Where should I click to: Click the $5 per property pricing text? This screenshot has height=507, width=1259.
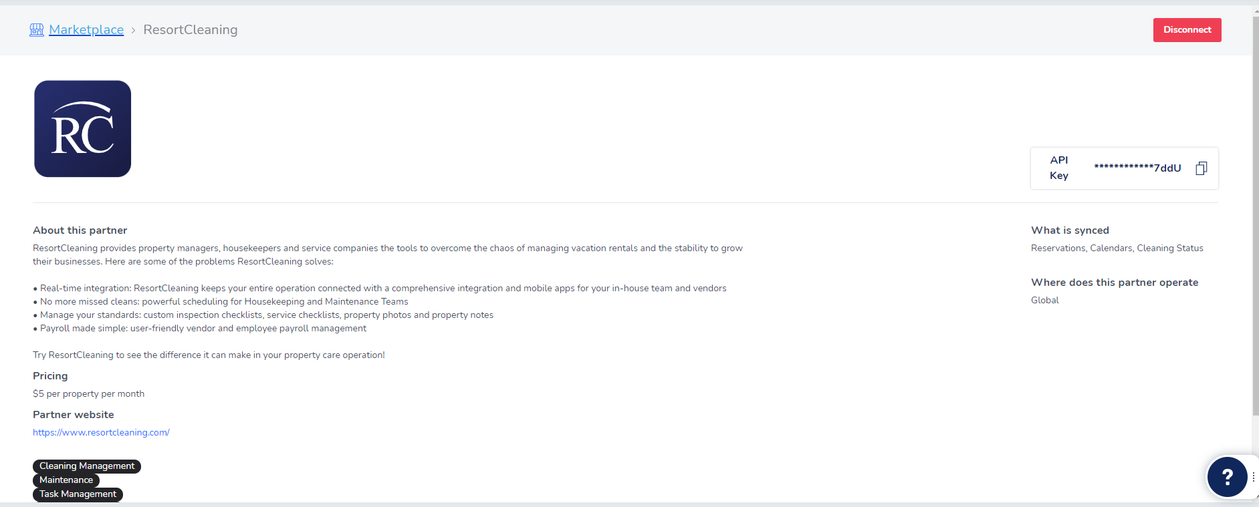88,394
